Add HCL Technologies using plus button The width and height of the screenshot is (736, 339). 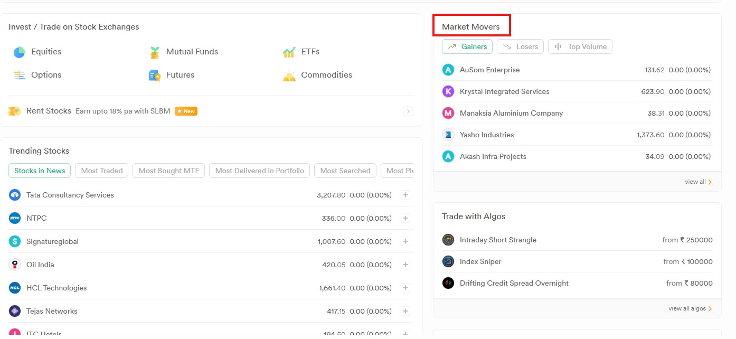click(405, 288)
